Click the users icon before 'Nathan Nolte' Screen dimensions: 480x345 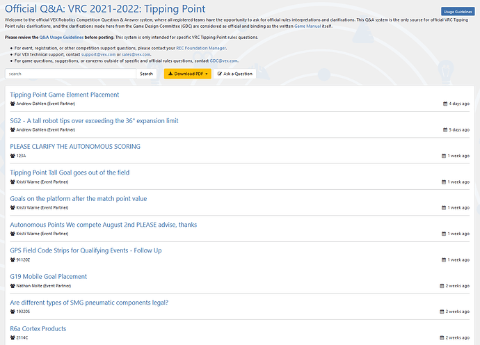(13, 285)
